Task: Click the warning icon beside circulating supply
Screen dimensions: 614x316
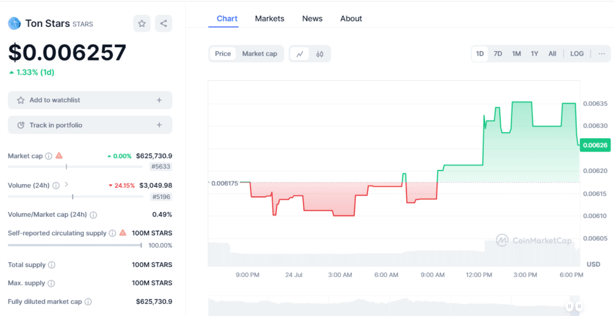Action: click(123, 233)
